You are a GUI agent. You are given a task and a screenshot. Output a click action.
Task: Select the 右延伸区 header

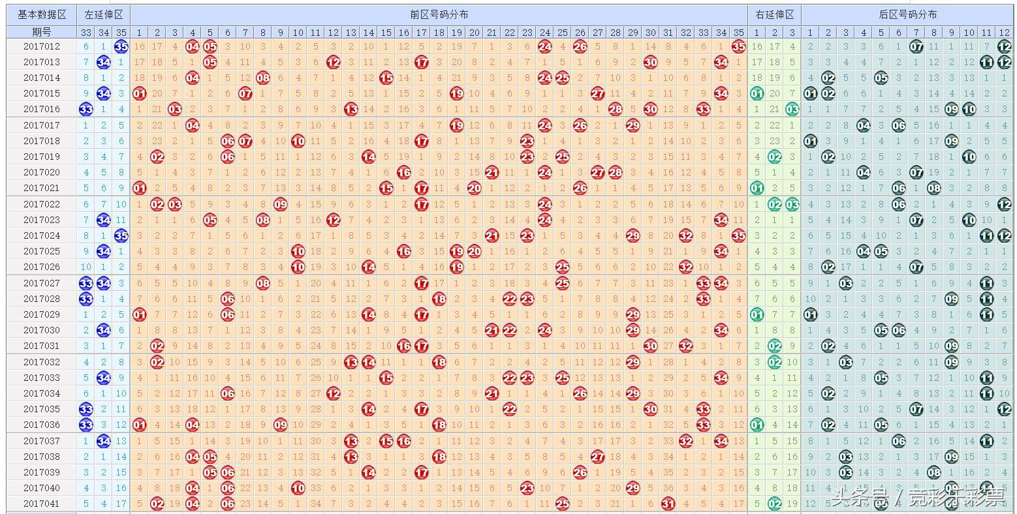[x=774, y=14]
